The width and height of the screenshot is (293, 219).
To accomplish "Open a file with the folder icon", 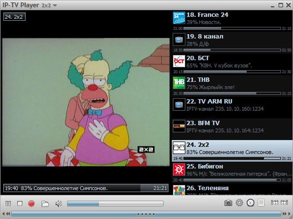I will click(x=45, y=204).
